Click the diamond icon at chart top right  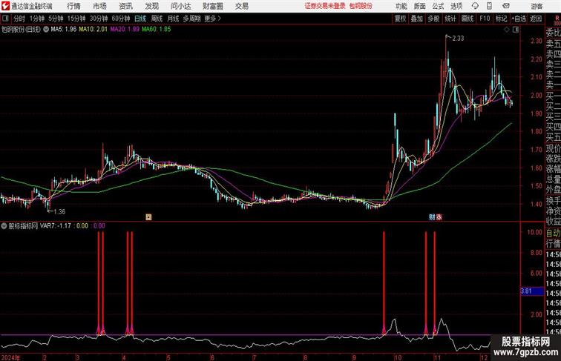[507, 30]
